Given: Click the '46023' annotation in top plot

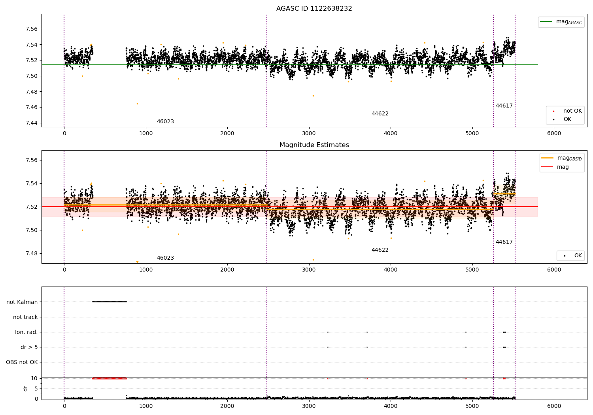Looking at the screenshot, I should pos(165,122).
